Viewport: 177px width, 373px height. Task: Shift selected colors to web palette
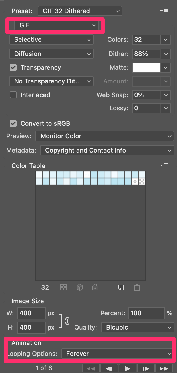80,288
